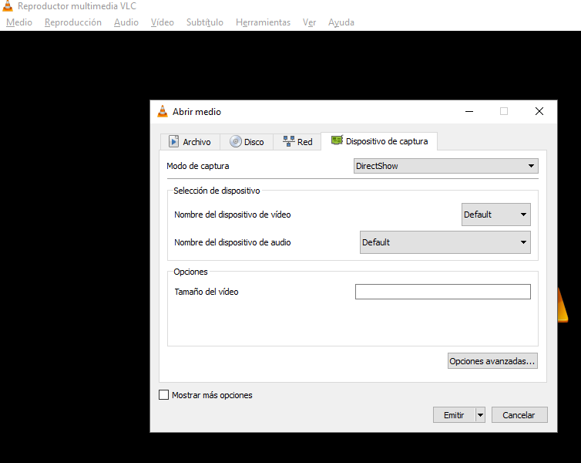
Task: Open the Medio menu
Action: 19,22
